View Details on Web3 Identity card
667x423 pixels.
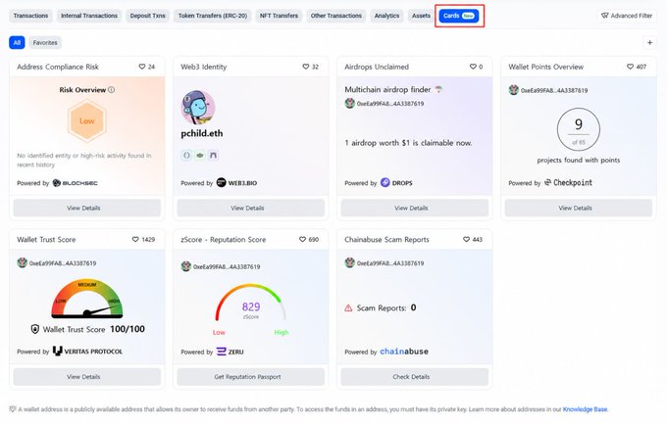click(250, 209)
